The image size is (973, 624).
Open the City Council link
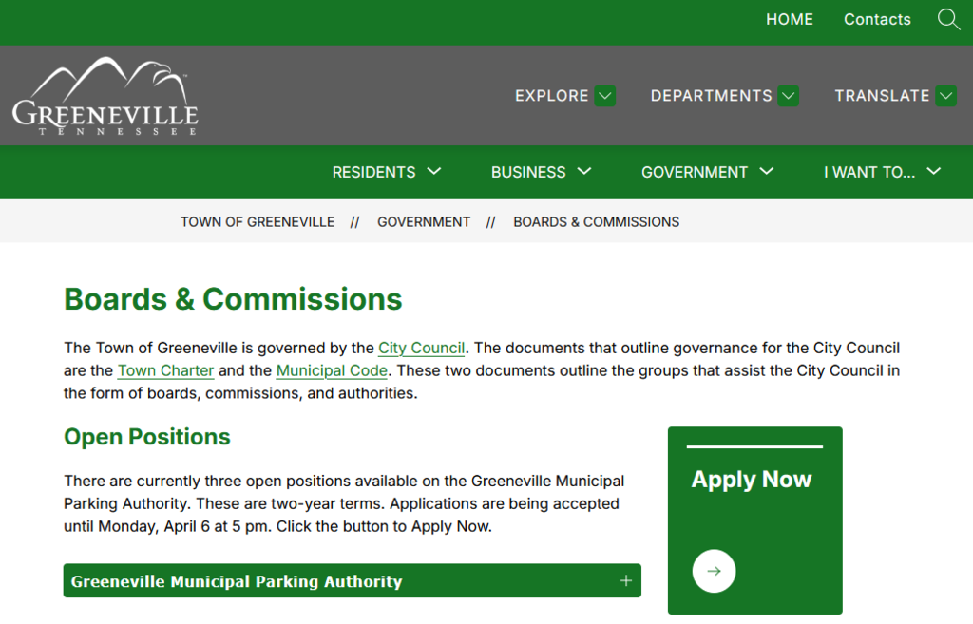[421, 348]
